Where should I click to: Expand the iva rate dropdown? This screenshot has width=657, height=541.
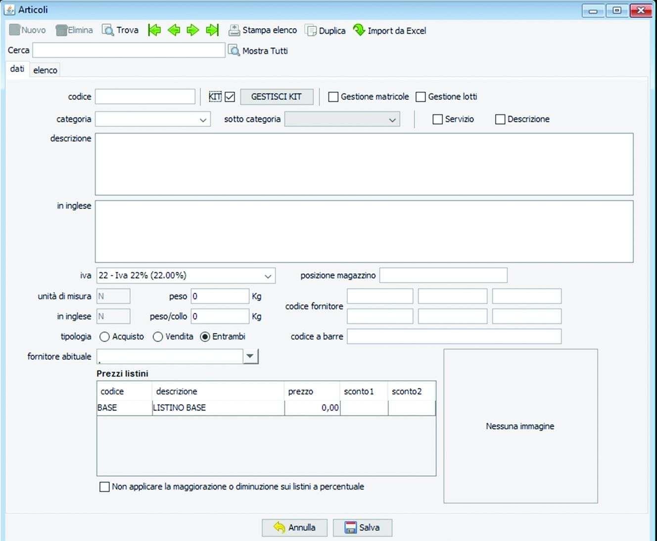(x=268, y=276)
